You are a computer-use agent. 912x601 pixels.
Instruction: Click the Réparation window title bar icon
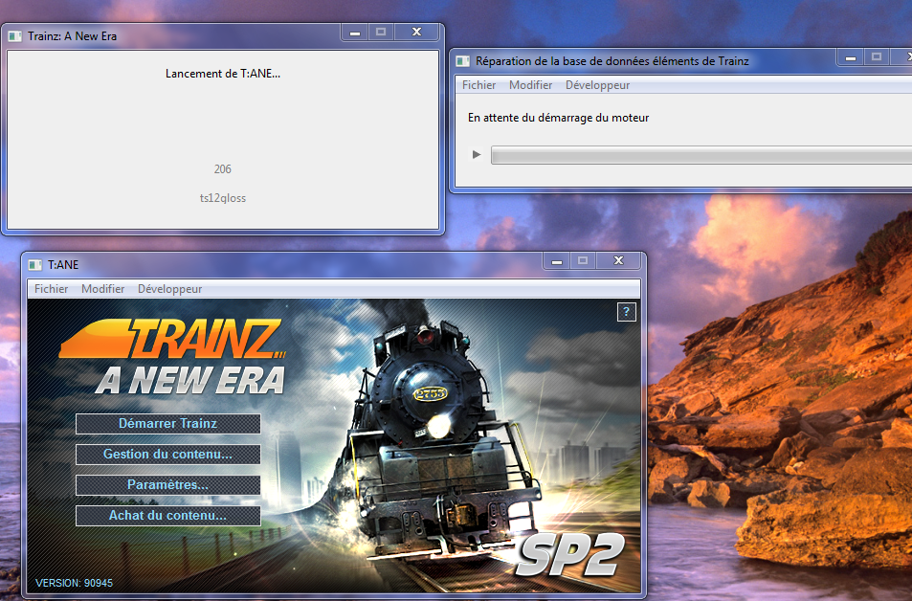[463, 61]
